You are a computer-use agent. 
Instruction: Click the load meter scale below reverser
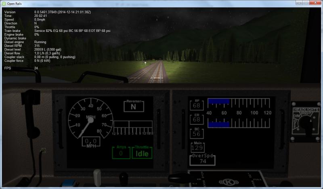[x=133, y=128]
